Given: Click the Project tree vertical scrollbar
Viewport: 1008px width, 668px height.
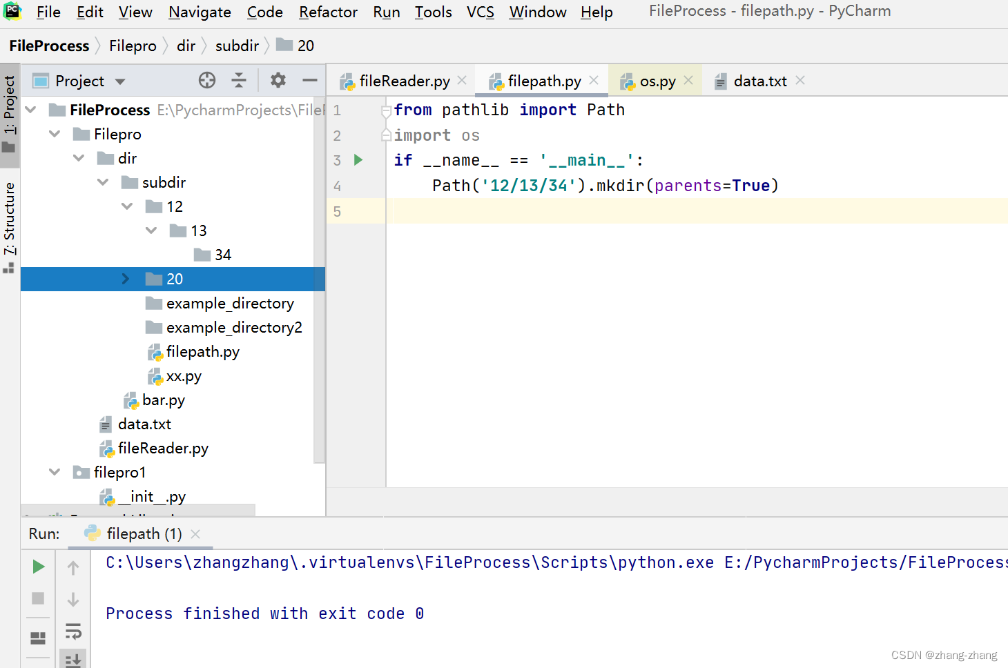Looking at the screenshot, I should click(x=319, y=279).
